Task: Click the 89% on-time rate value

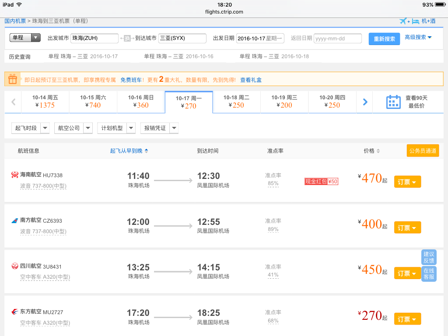Action: (x=273, y=229)
